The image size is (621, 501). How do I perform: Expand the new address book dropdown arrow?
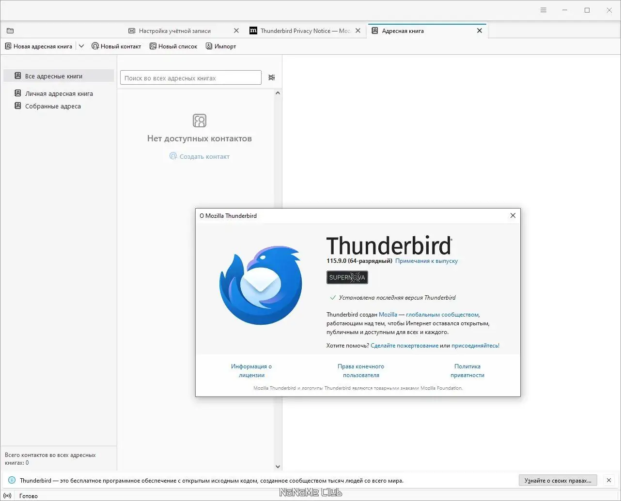point(81,46)
